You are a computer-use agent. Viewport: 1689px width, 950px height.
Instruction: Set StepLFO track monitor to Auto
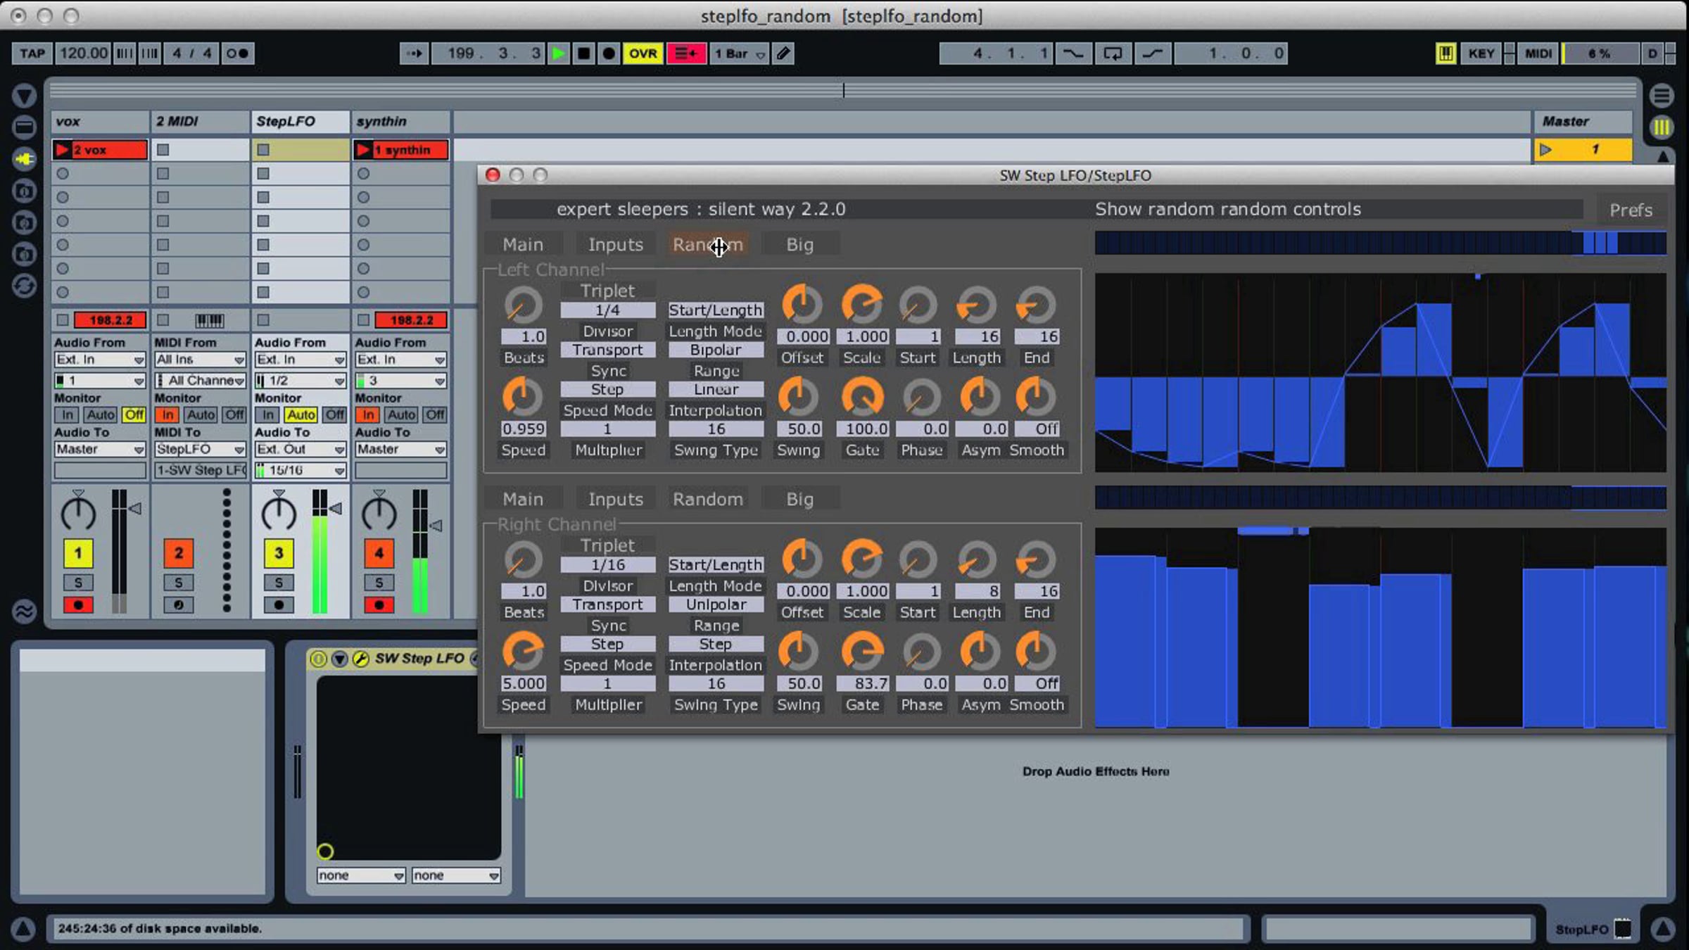tap(301, 414)
